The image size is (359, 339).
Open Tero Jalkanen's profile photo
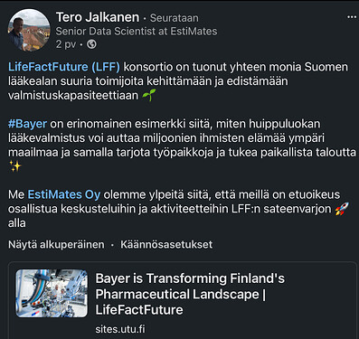coord(29,30)
